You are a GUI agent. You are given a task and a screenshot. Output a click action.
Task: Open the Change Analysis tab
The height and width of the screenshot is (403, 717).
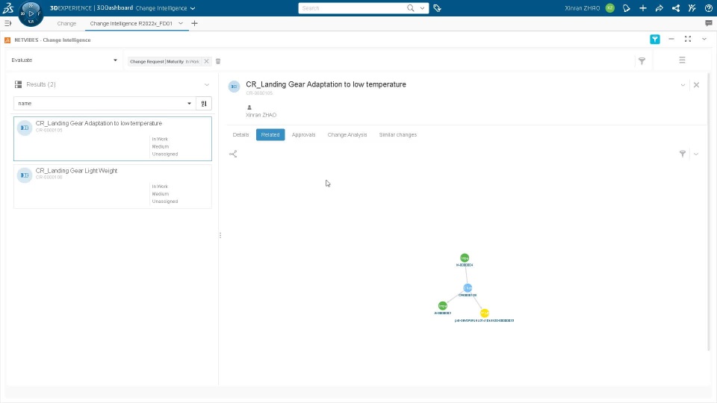pyautogui.click(x=347, y=135)
